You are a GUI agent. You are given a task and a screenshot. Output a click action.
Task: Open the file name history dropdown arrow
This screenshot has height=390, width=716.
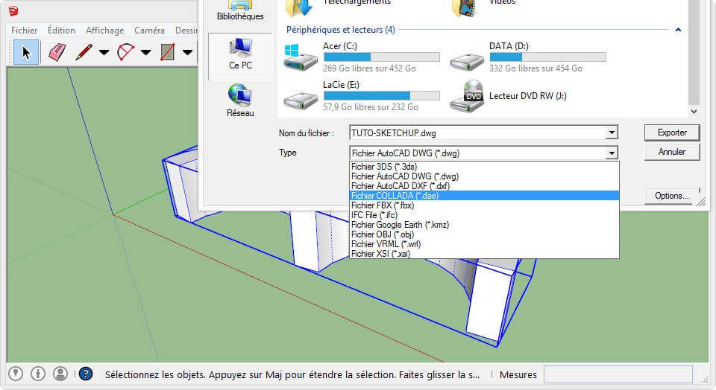pyautogui.click(x=612, y=133)
